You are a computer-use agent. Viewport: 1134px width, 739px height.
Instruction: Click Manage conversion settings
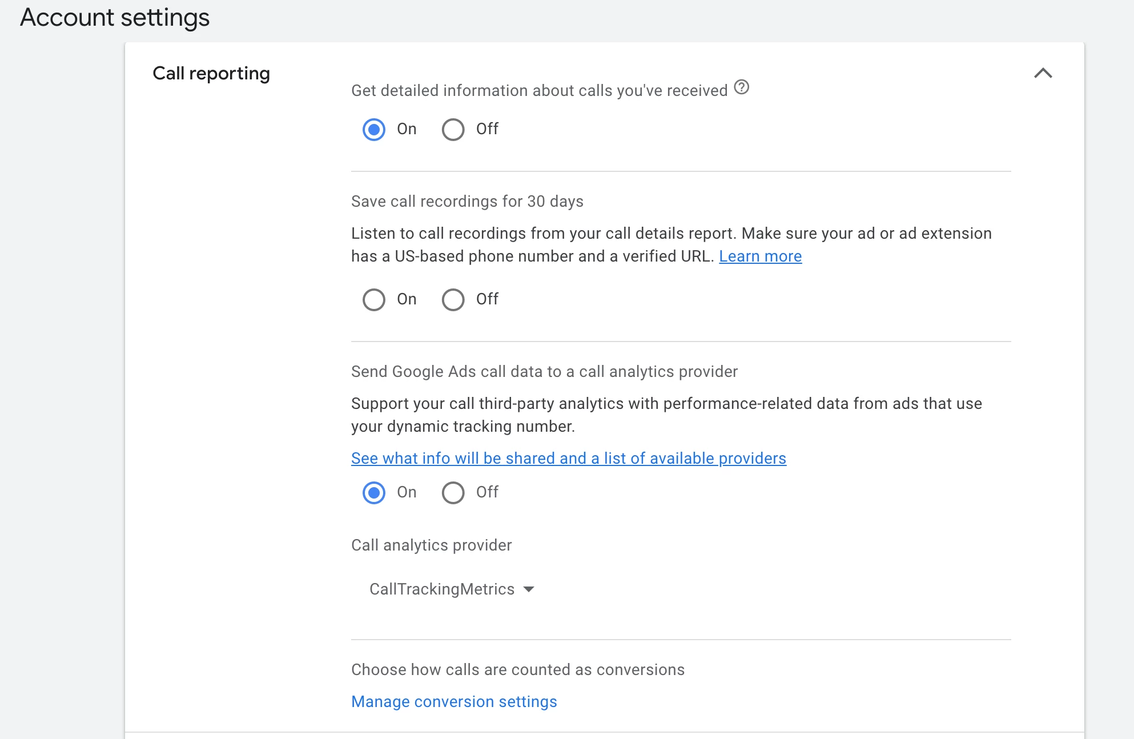454,702
